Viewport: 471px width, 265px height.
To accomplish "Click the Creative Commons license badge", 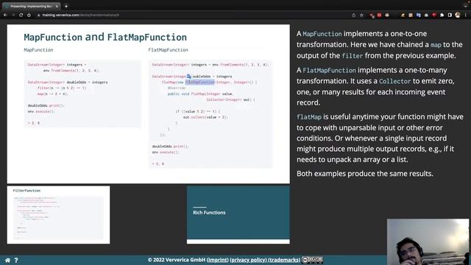I will coord(312,260).
